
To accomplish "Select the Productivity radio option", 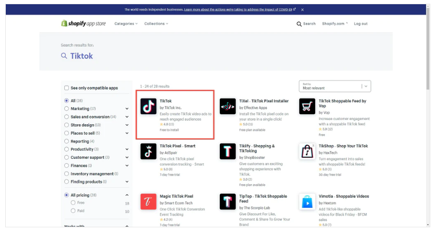I will [66, 149].
